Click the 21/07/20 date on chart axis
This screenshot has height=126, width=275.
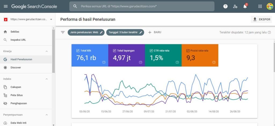[x=171, y=112]
